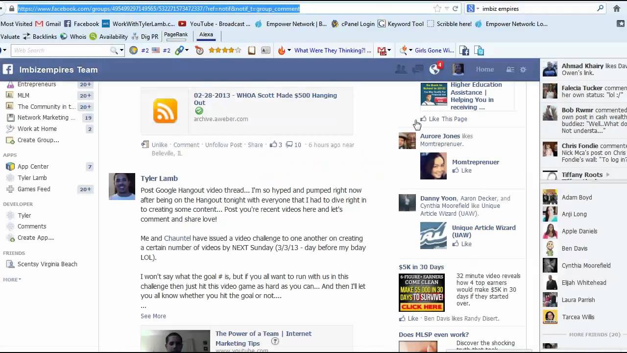Open privacy shortcuts lock icon
The height and width of the screenshot is (353, 627).
[510, 70]
